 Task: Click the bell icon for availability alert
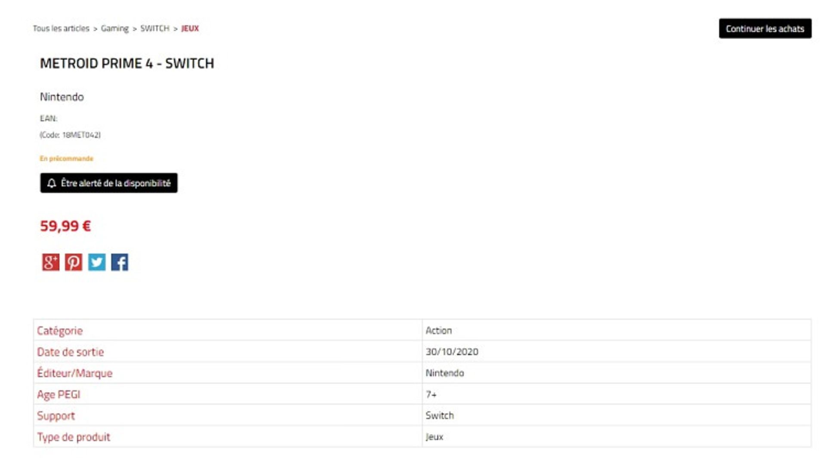click(52, 183)
